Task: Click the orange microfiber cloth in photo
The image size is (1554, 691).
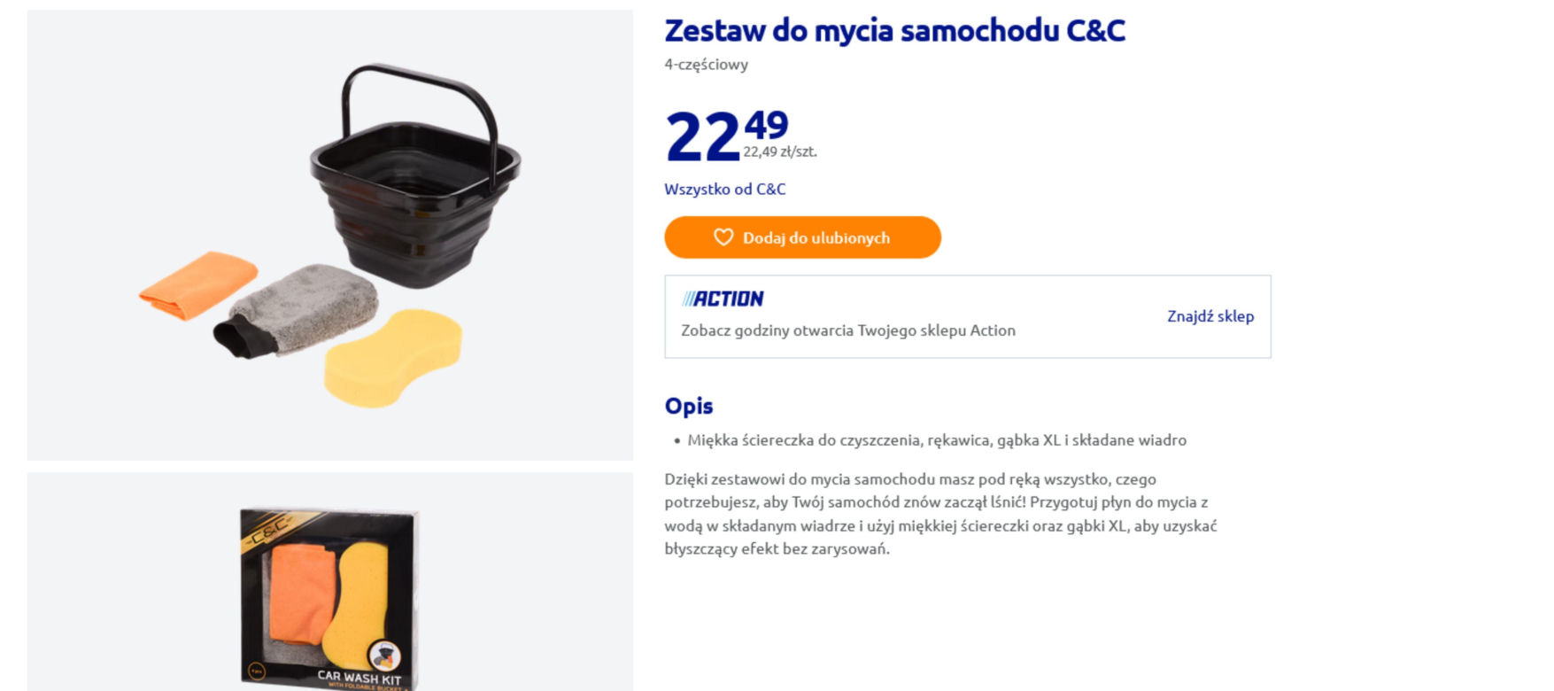Action: [x=197, y=285]
